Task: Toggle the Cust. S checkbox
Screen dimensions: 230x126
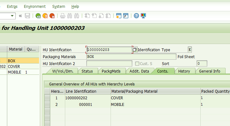Action: (137, 63)
